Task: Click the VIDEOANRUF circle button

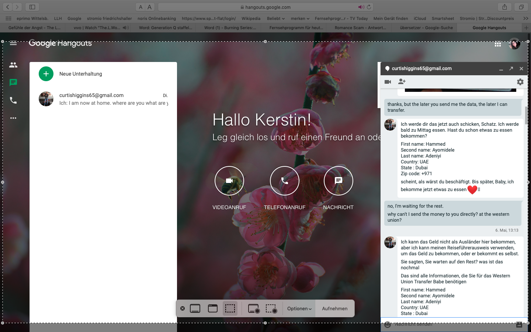Action: tap(229, 181)
